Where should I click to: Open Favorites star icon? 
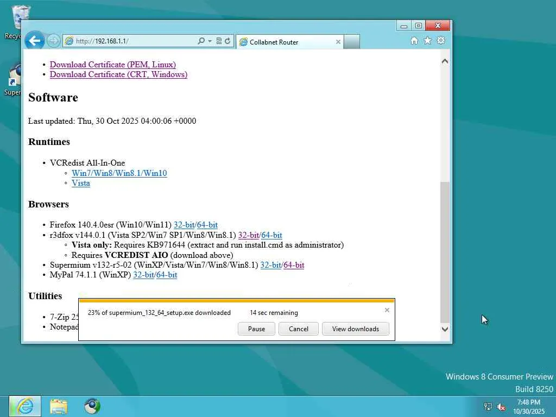tap(428, 41)
